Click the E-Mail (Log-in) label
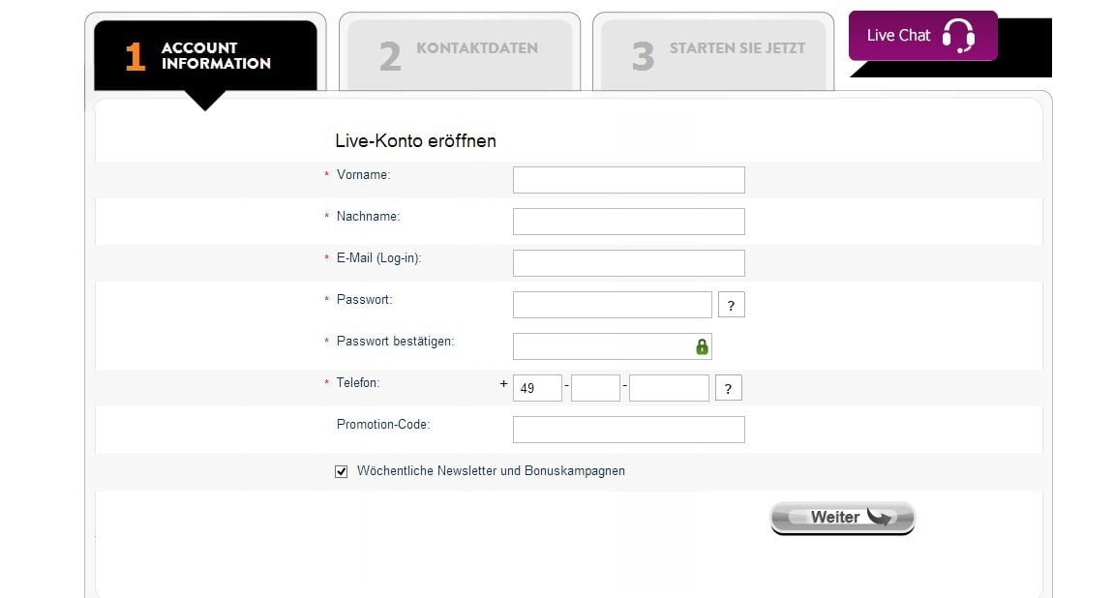 tap(378, 258)
